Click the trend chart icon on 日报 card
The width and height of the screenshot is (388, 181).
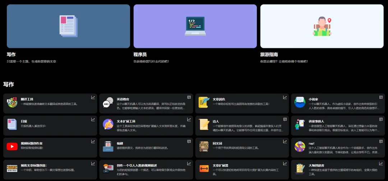pos(93,119)
